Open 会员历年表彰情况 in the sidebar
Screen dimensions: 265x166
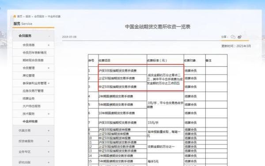pos(34,53)
